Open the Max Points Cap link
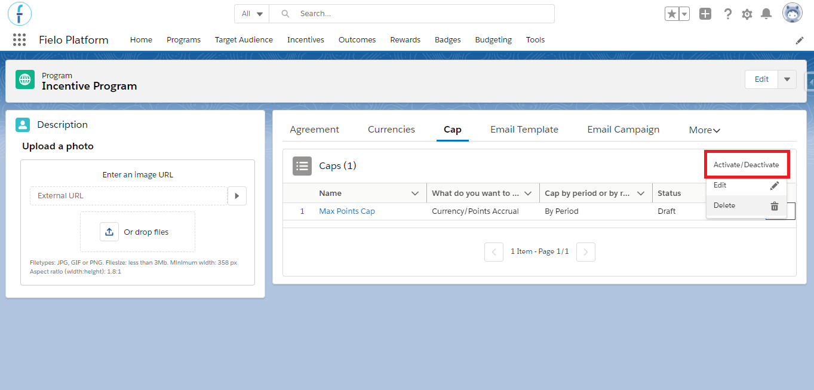Viewport: 814px width, 390px height. point(347,211)
